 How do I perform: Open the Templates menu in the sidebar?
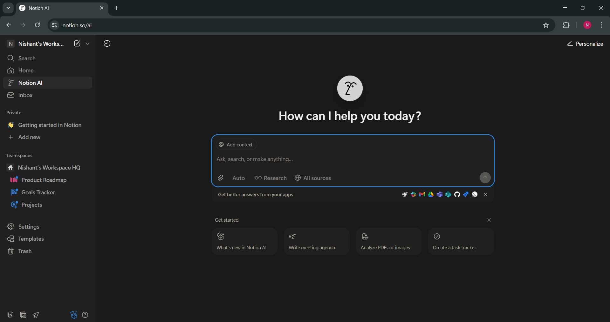click(31, 239)
